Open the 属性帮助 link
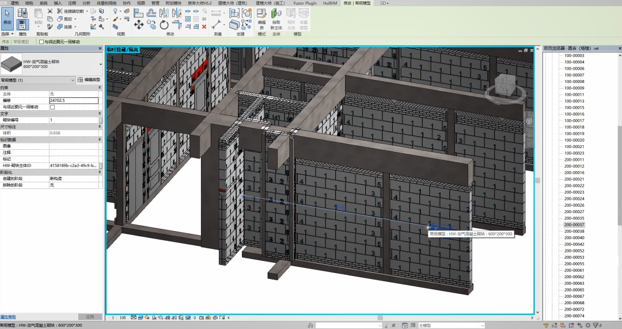The height and width of the screenshot is (329, 622). (x=9, y=317)
